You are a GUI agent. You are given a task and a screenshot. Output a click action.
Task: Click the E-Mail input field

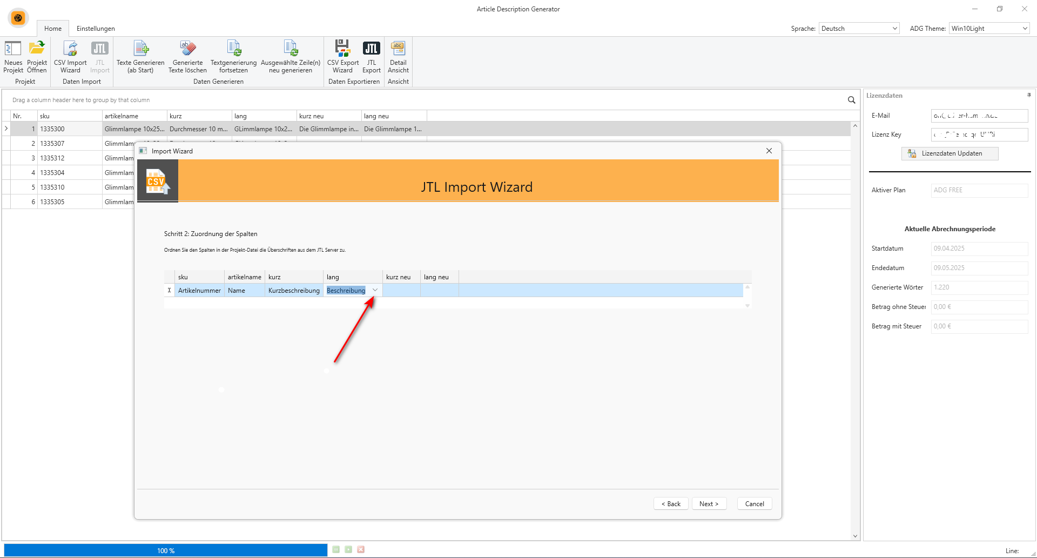click(979, 116)
